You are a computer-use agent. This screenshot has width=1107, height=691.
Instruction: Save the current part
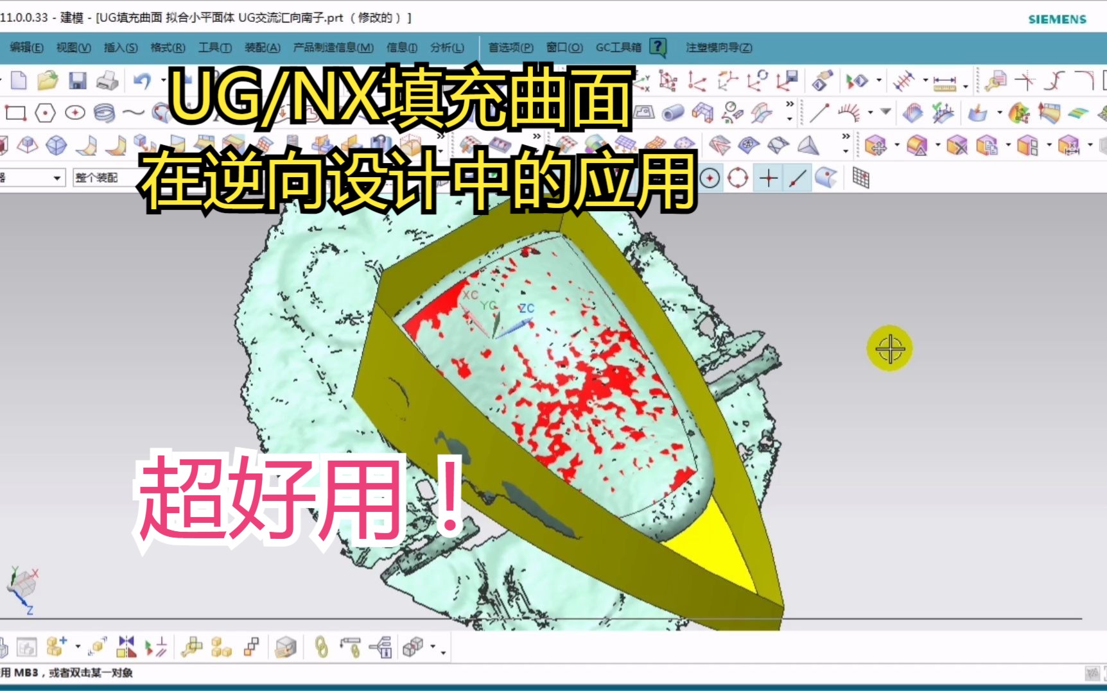[x=77, y=82]
